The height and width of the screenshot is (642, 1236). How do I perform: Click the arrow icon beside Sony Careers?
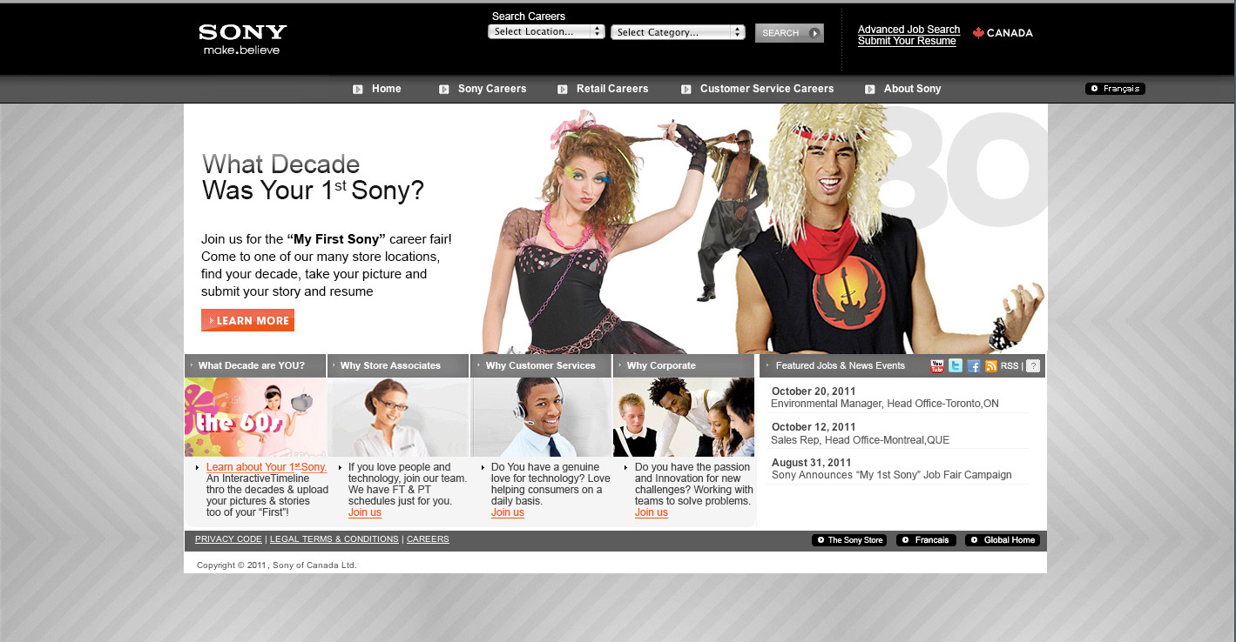[x=444, y=89]
